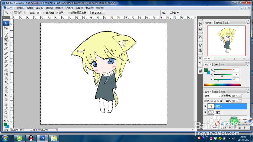
Task: Click the 调整边缘... button
Action: pos(98,13)
